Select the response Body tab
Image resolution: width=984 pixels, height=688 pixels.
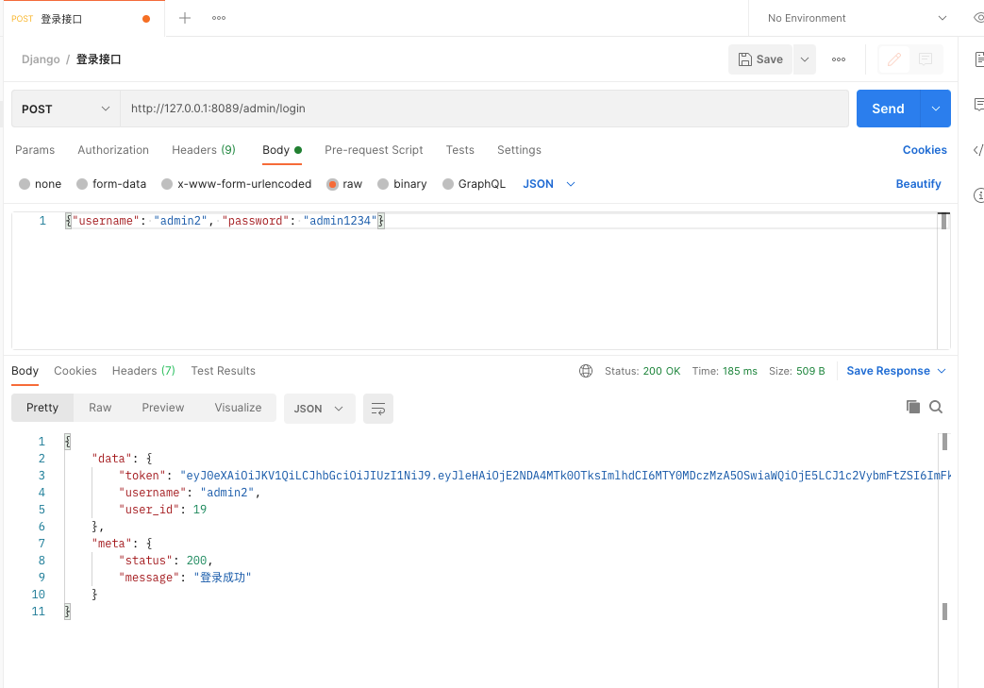tap(25, 371)
